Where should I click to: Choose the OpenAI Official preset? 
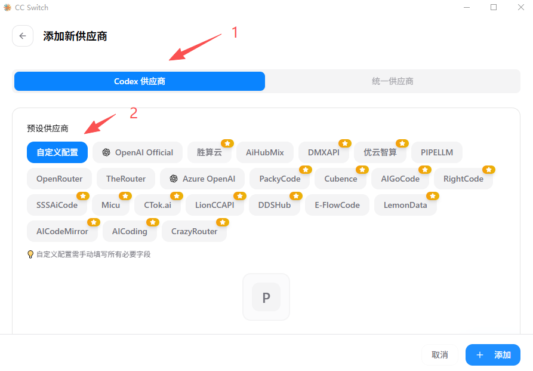[x=137, y=152]
